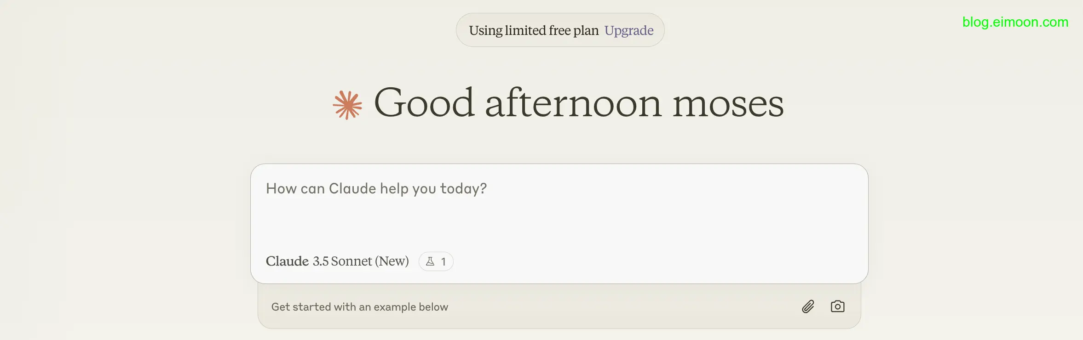Click the 'Good afternoon moses' greeting heading

tap(578, 103)
